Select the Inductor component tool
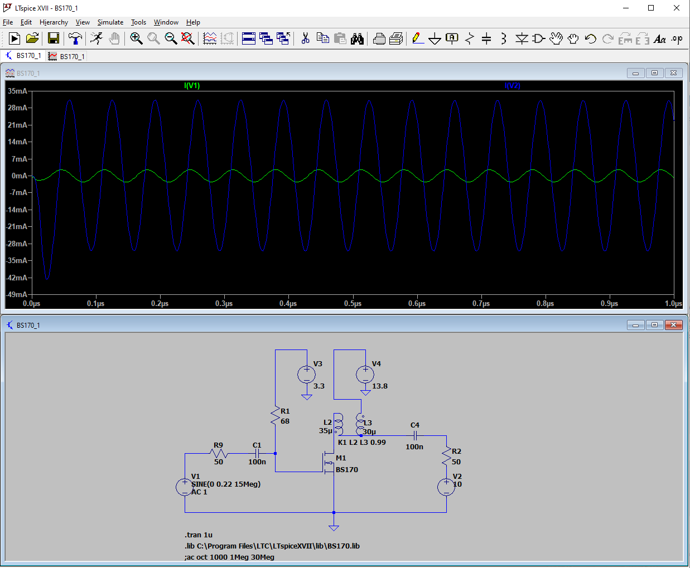 click(x=504, y=38)
